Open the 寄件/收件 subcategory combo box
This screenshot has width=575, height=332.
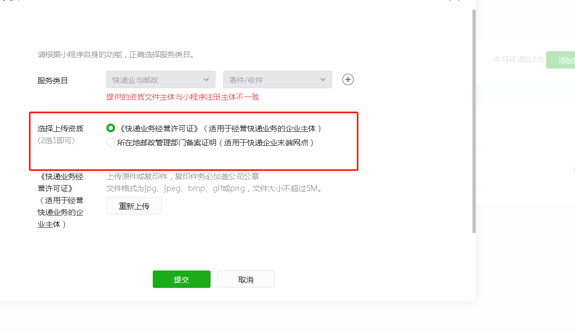click(277, 79)
